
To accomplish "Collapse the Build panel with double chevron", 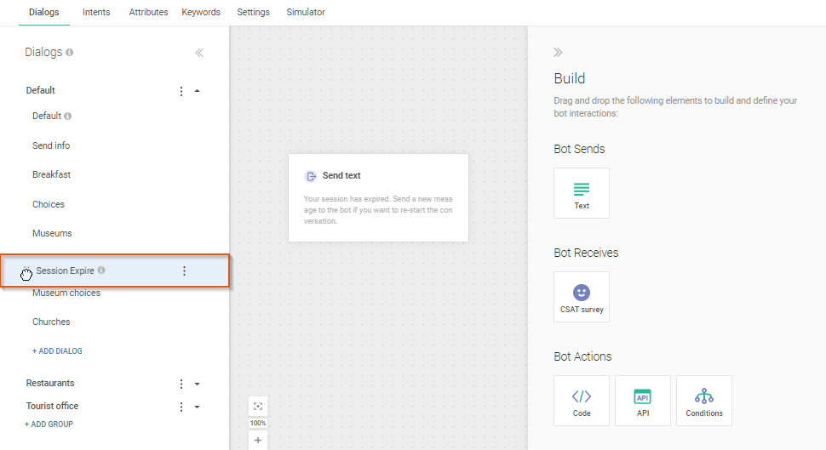I will 559,53.
